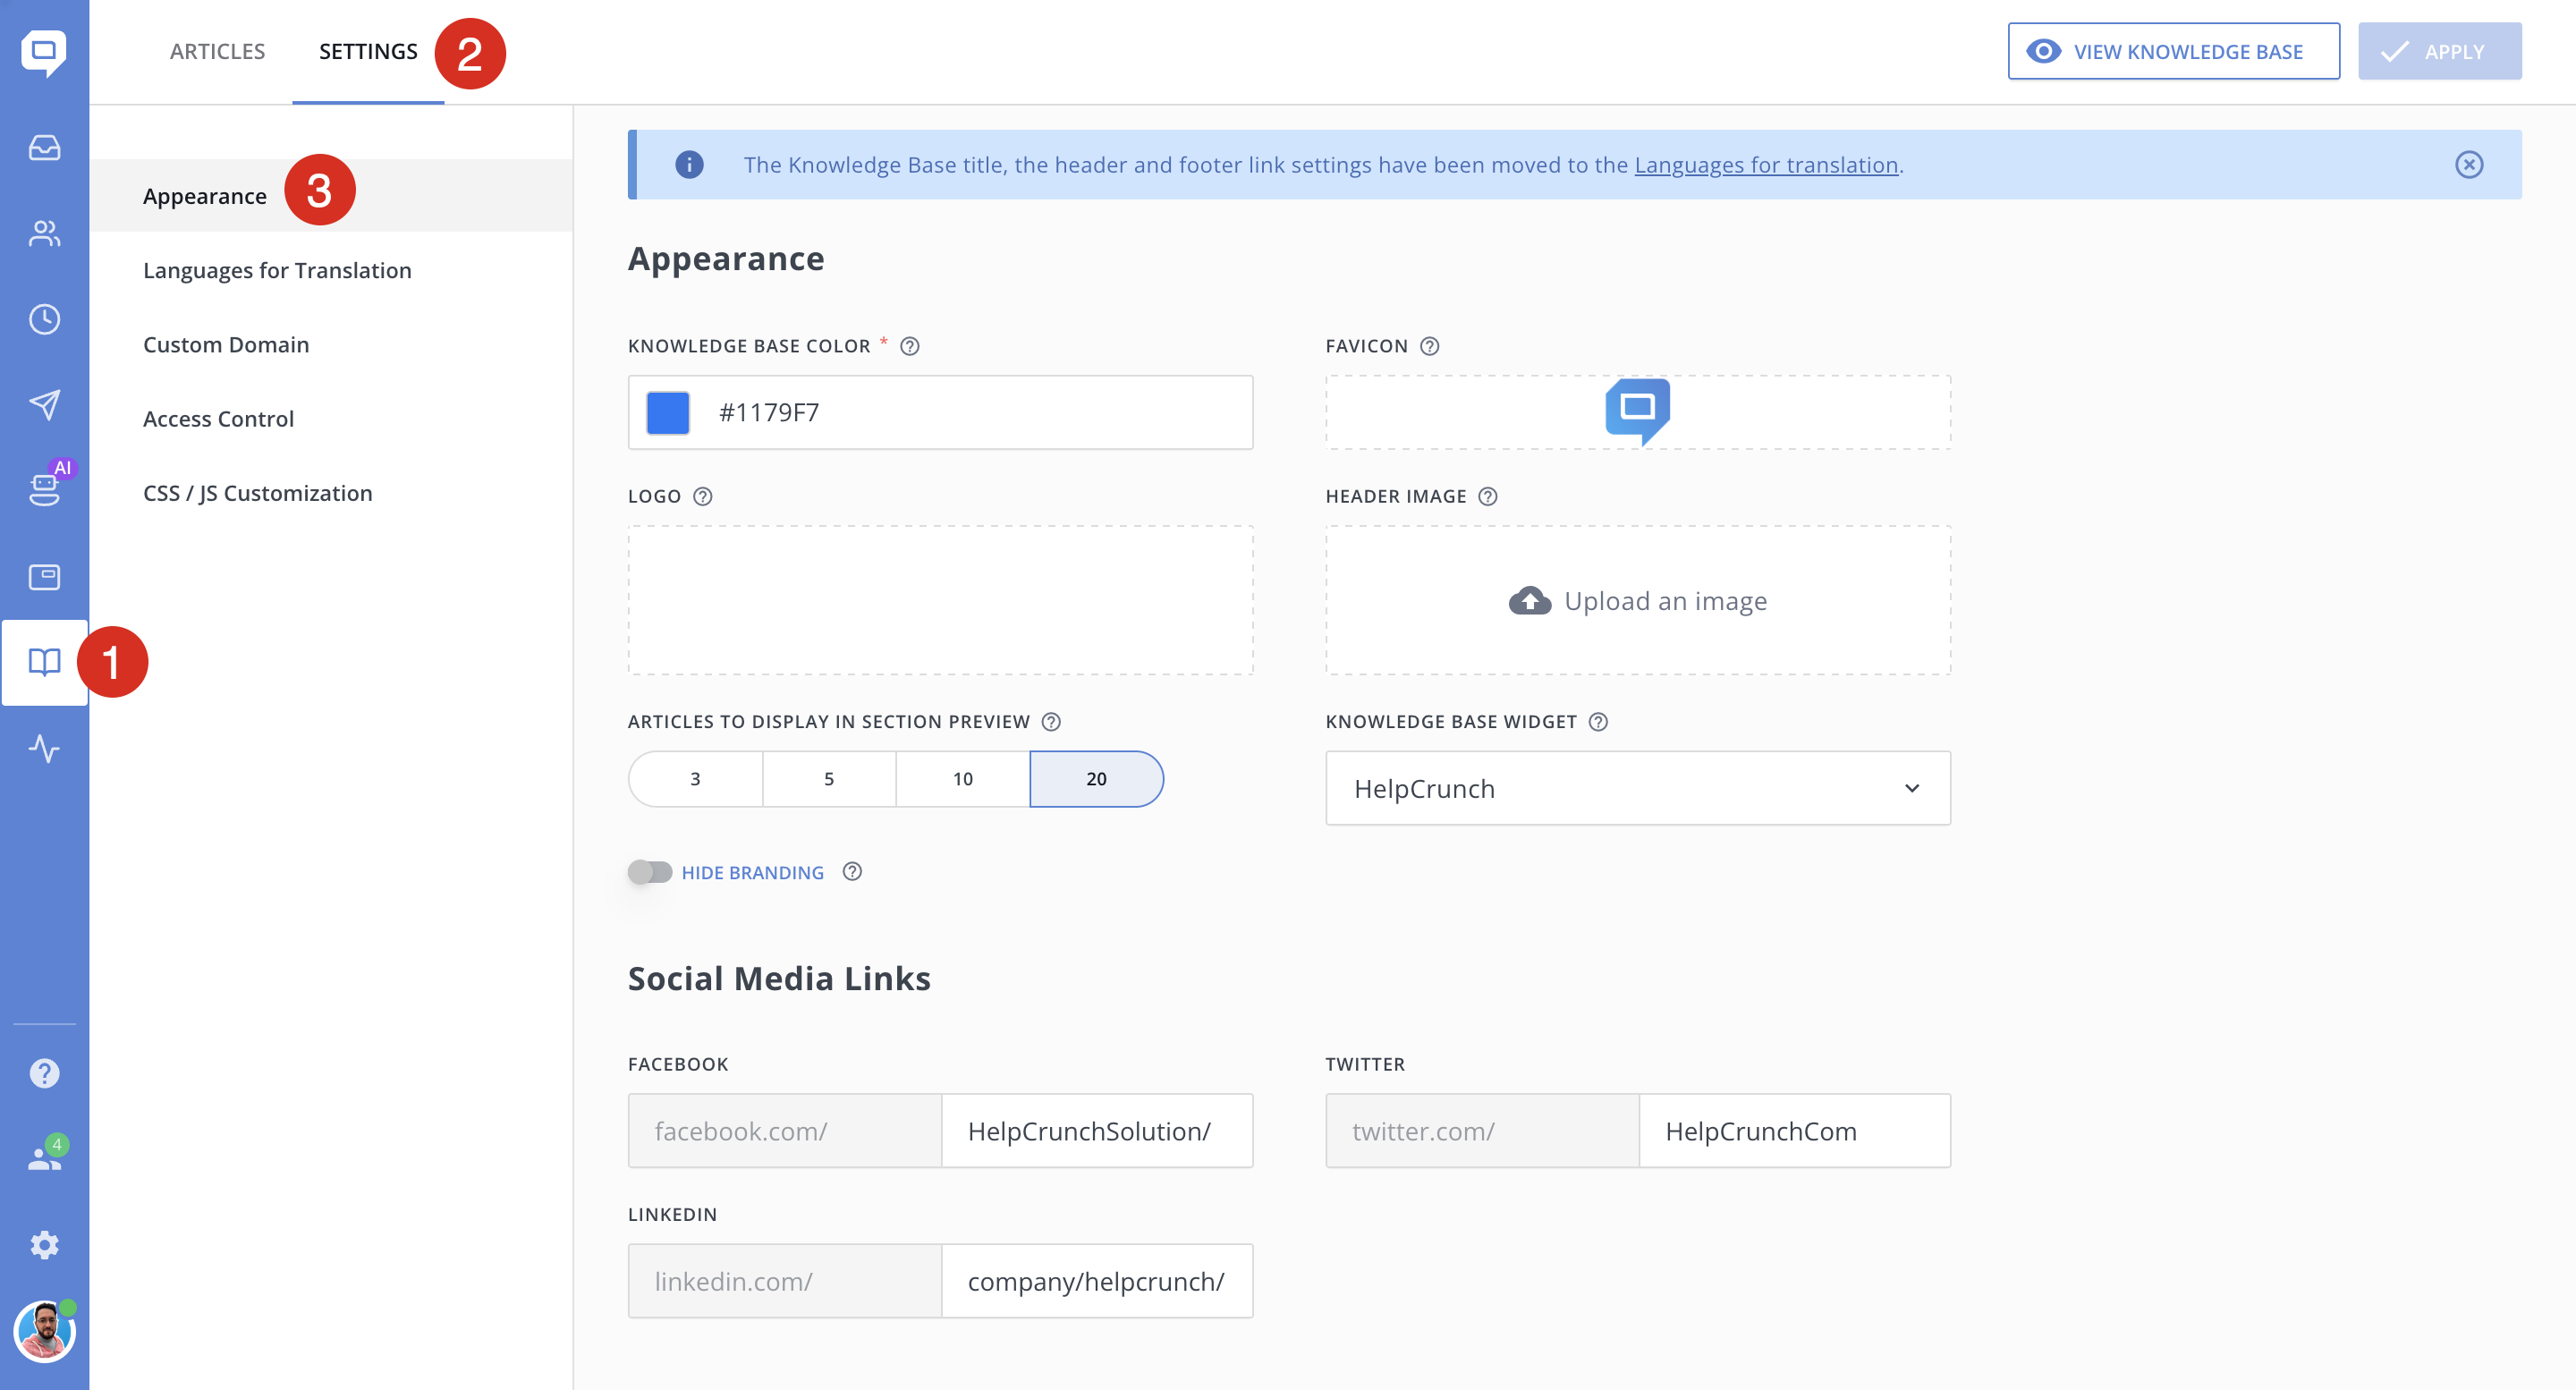Screen dimensions: 2576x1390
Task: Open the gear settings icon
Action: 44,1245
